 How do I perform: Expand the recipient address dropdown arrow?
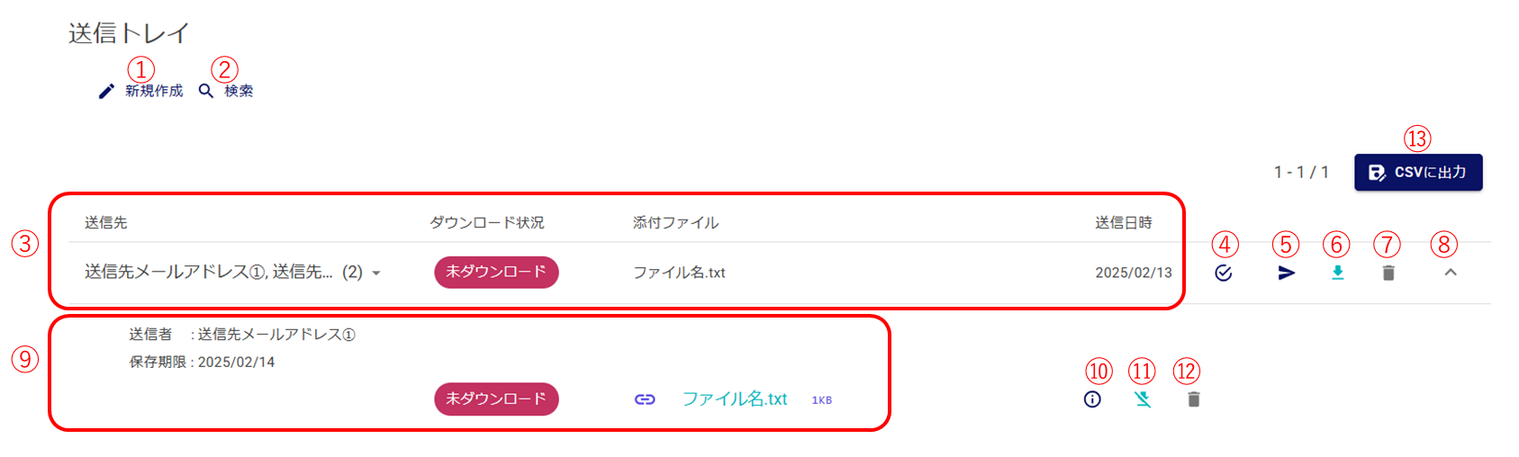click(376, 273)
